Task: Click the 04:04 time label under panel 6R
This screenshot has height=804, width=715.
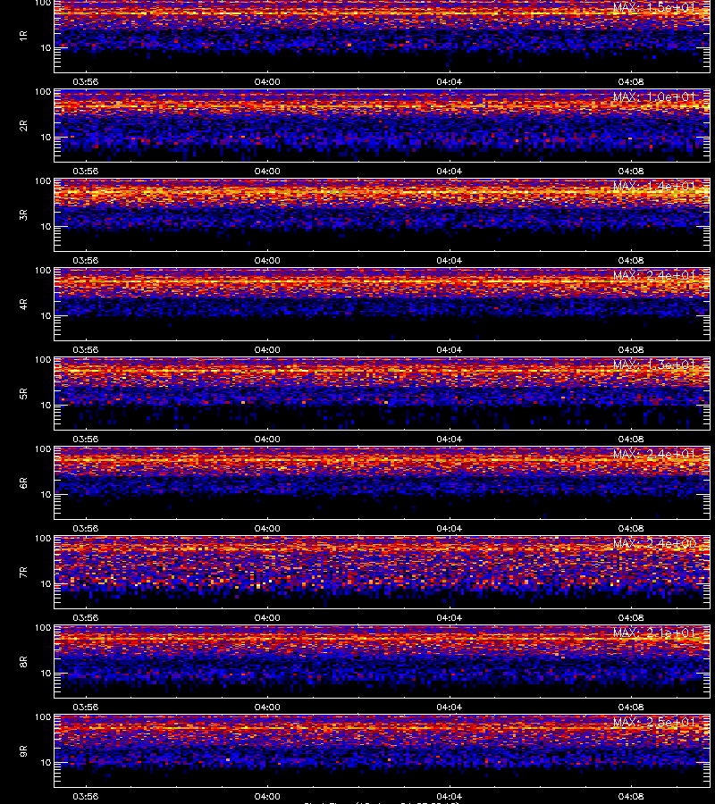Action: coord(449,528)
